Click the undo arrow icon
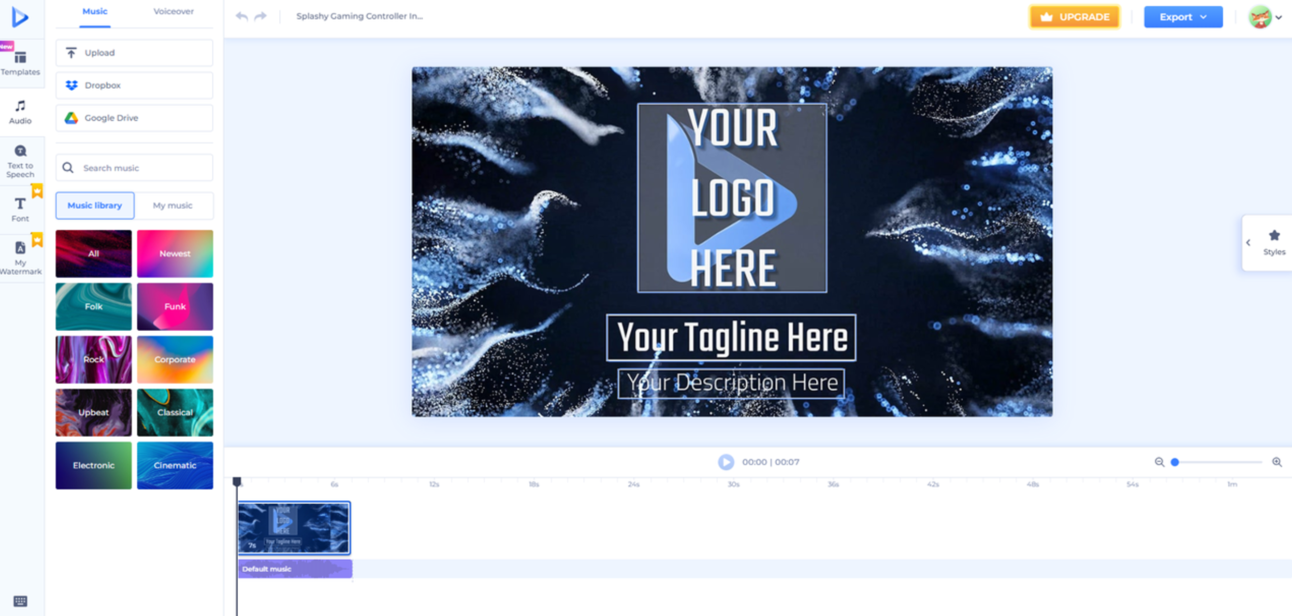 click(x=242, y=17)
